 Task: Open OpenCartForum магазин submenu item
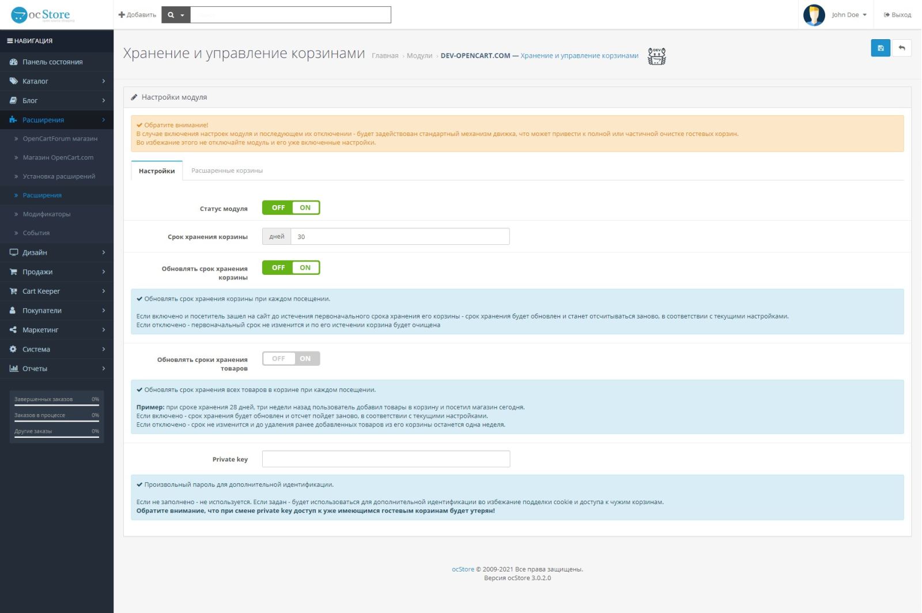tap(56, 139)
